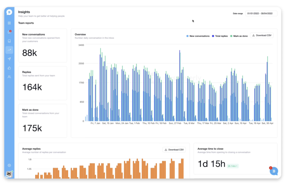
Task: Click the 1d 15h average close time
Action: [211, 164]
